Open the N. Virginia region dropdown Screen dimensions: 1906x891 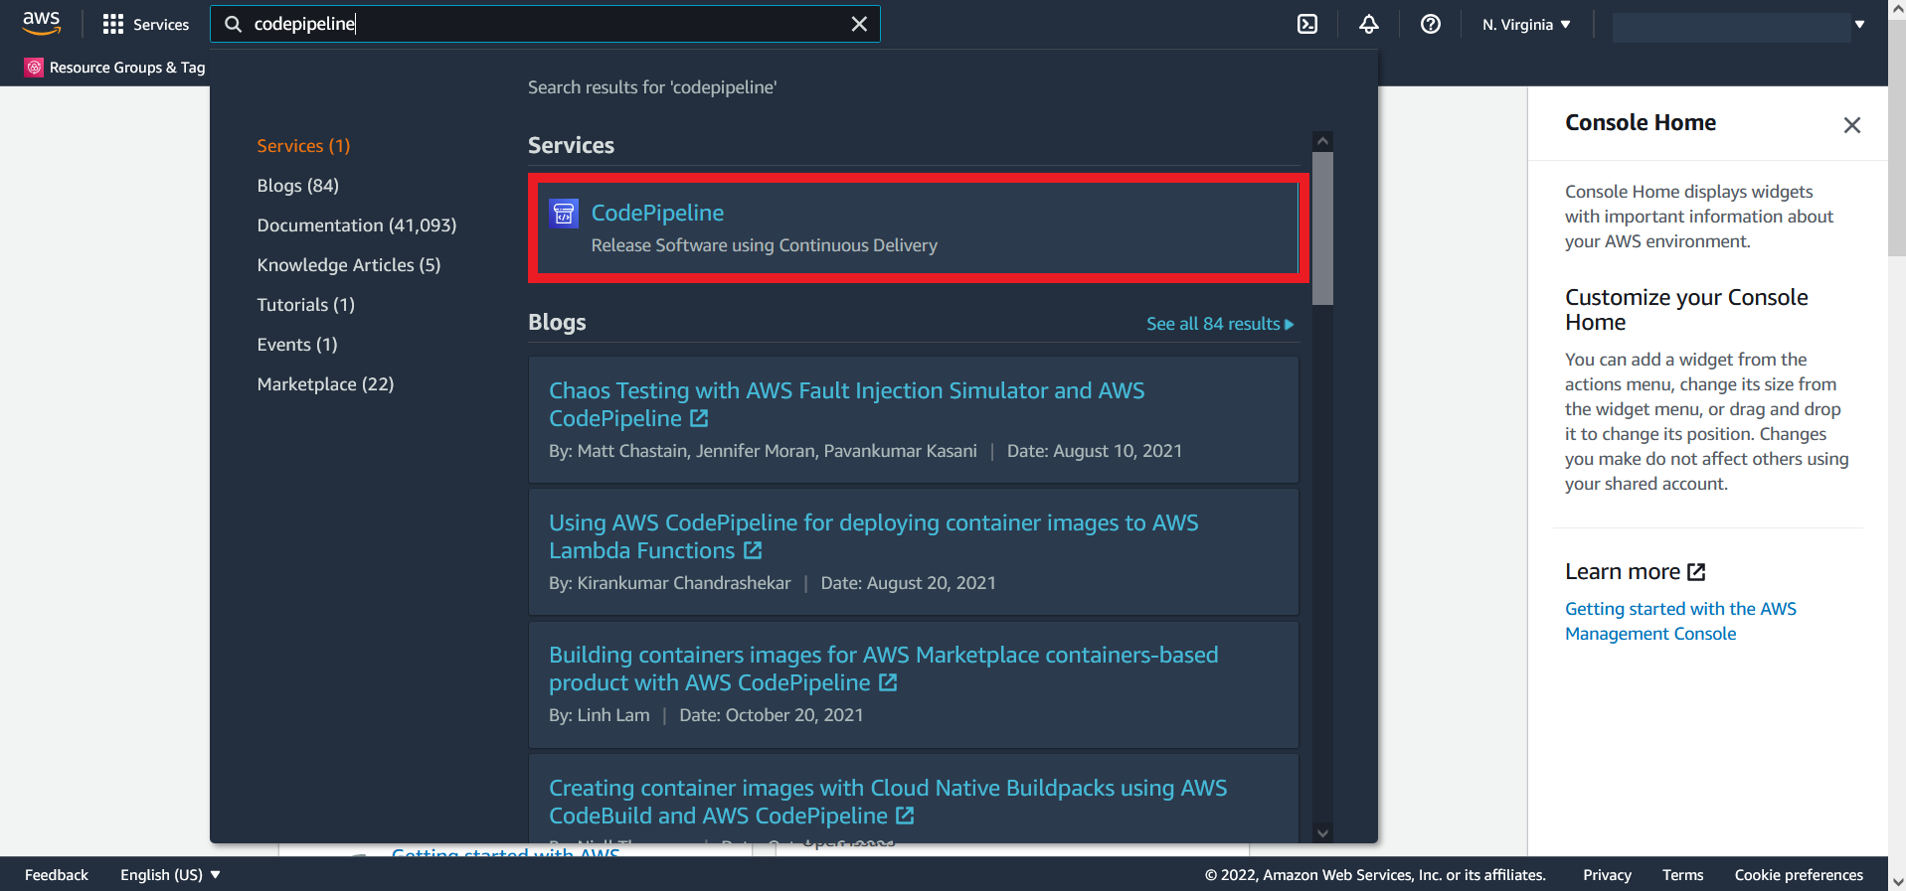tap(1526, 24)
